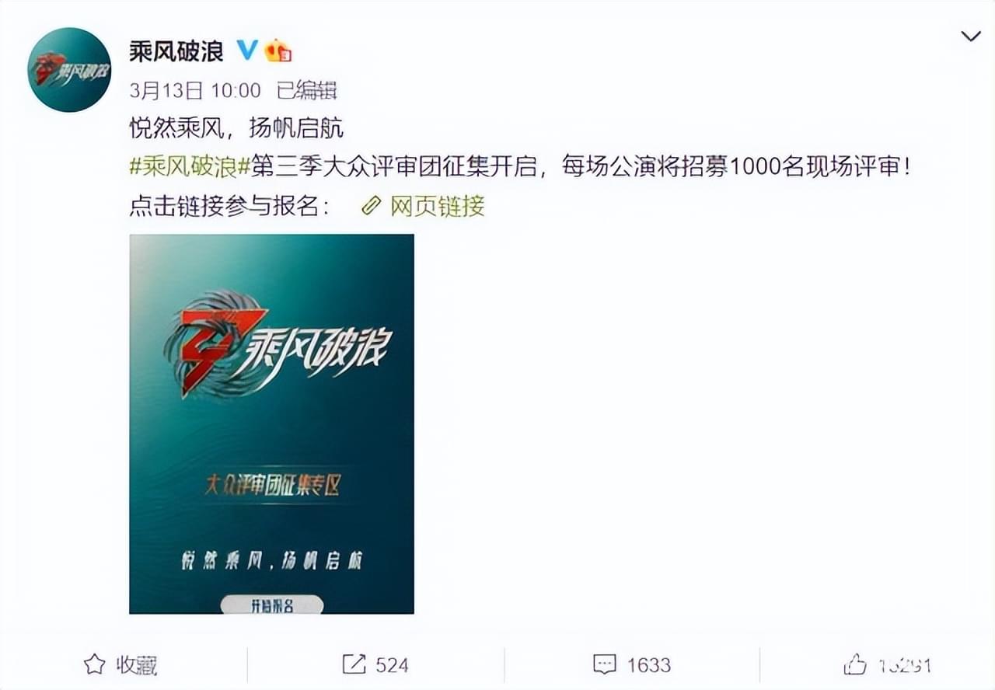This screenshot has height=690, width=995.
Task: Open the 网页链接 hyperlink
Action: pyautogui.click(x=438, y=206)
